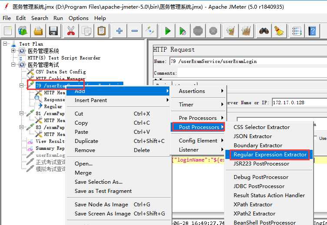Open the Templates toolbar icon
The image size is (327, 225).
point(23,31)
